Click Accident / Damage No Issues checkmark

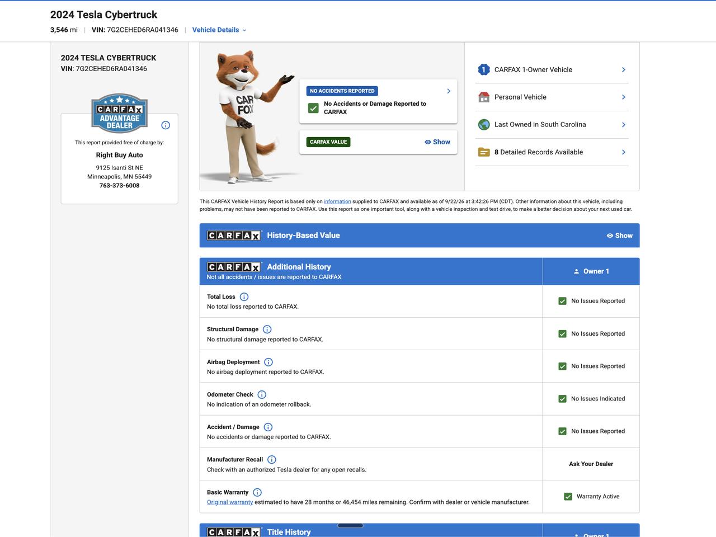point(563,431)
